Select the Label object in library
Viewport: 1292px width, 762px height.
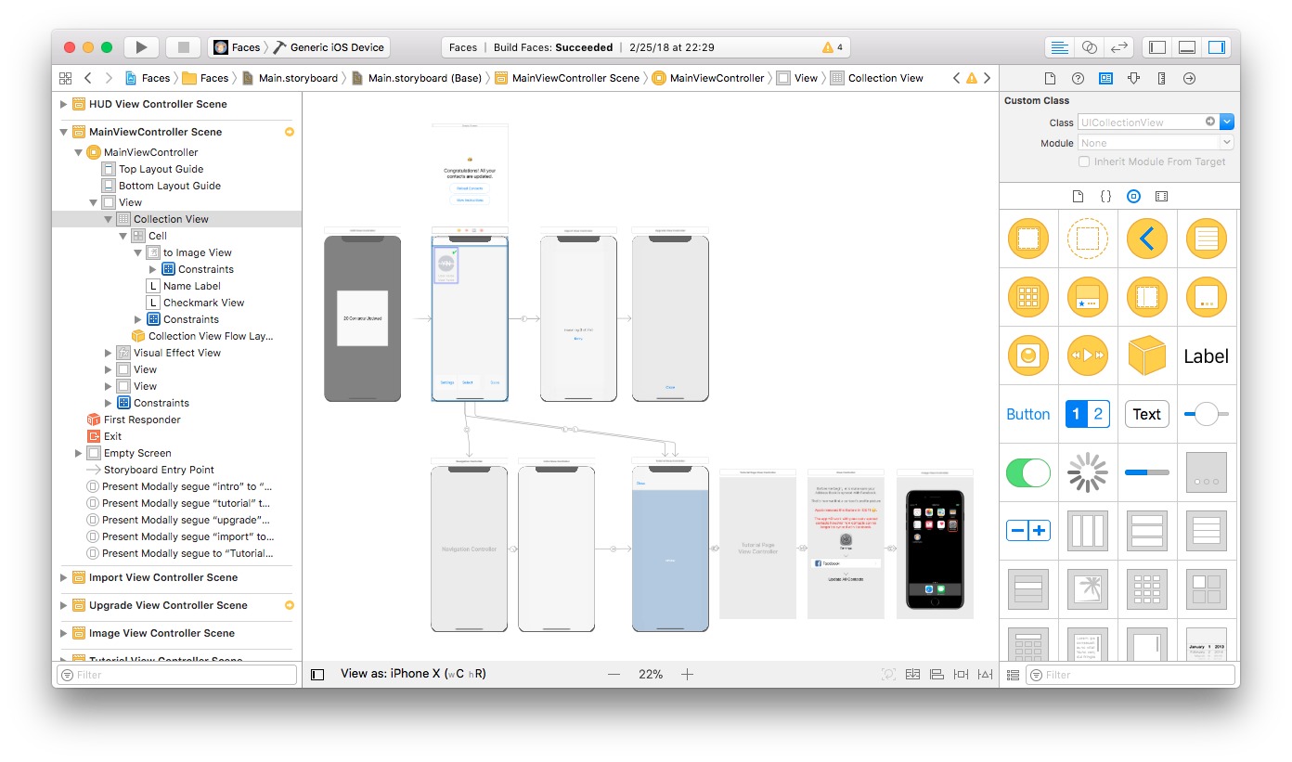click(x=1206, y=356)
